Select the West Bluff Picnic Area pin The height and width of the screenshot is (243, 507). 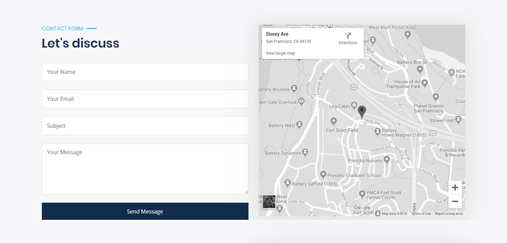pos(408,34)
